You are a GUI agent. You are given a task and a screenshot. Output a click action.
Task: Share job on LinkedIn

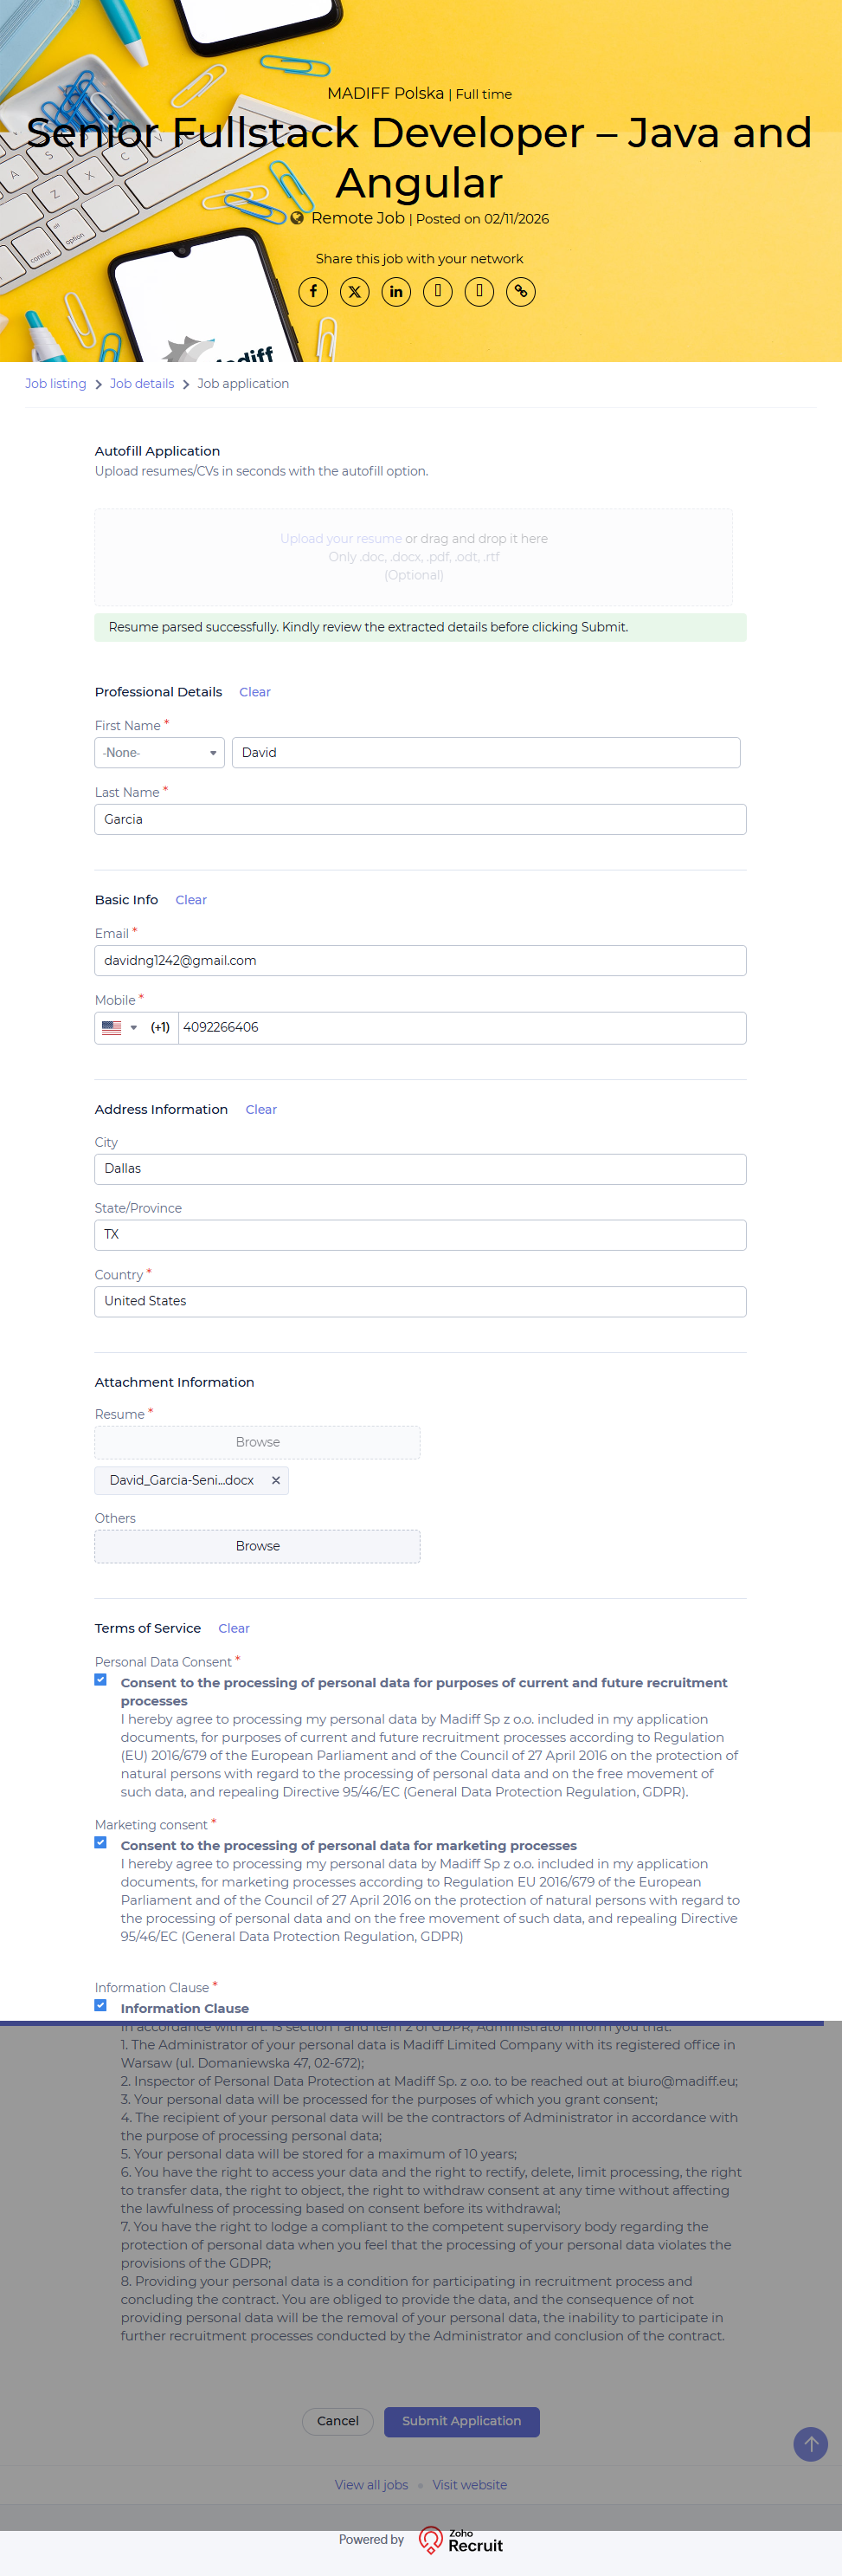pos(396,291)
